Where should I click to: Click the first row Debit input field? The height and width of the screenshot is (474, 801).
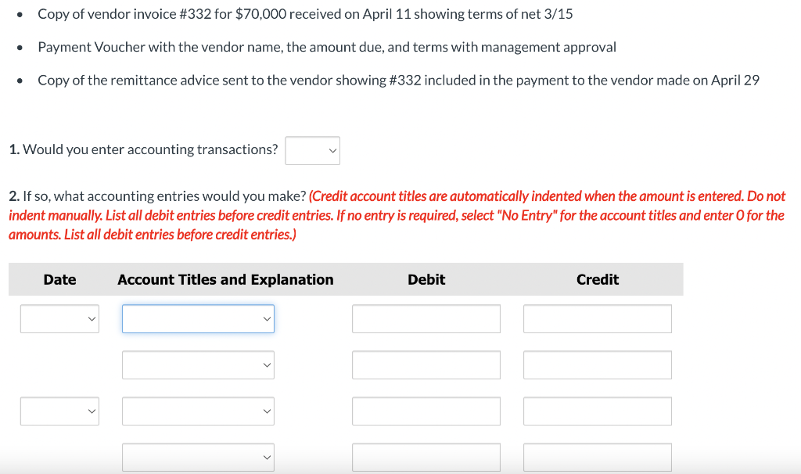tap(426, 318)
